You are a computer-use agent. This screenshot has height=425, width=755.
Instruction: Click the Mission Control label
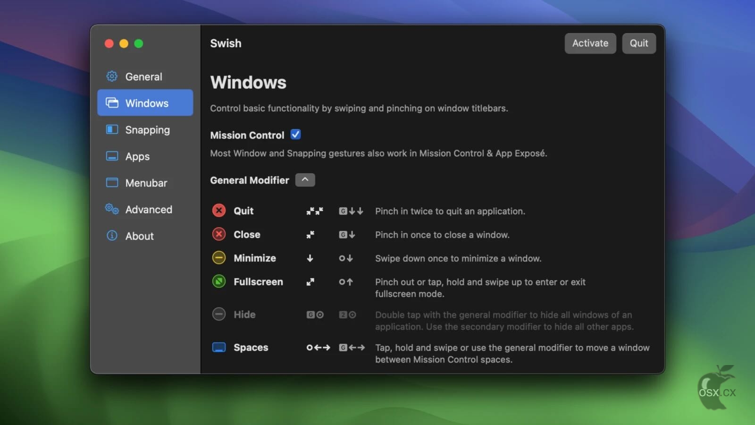[x=247, y=135]
